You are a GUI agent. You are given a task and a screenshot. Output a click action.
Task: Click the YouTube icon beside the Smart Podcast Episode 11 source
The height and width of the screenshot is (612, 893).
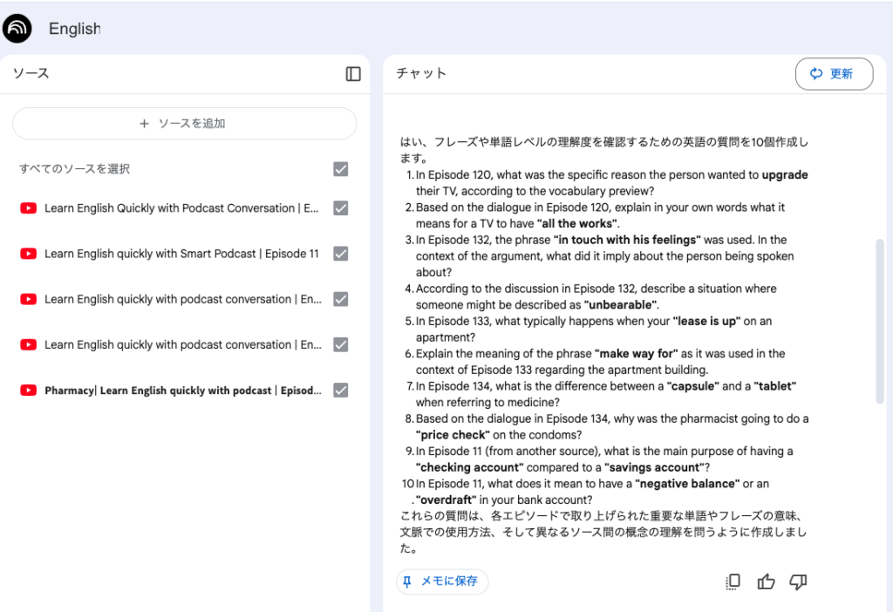(28, 254)
